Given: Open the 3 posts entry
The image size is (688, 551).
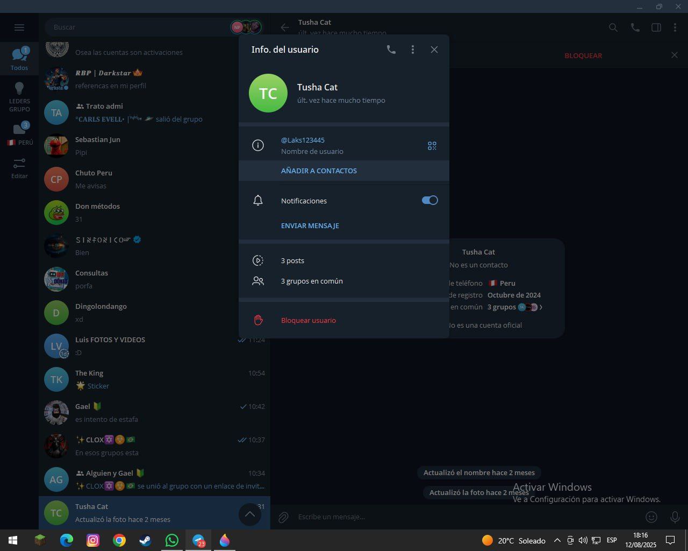Looking at the screenshot, I should click(292, 260).
